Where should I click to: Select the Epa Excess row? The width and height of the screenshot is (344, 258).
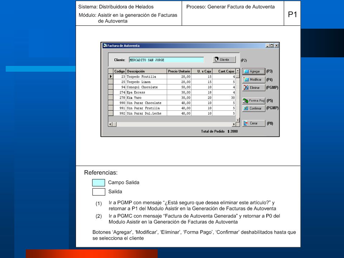click(x=172, y=92)
